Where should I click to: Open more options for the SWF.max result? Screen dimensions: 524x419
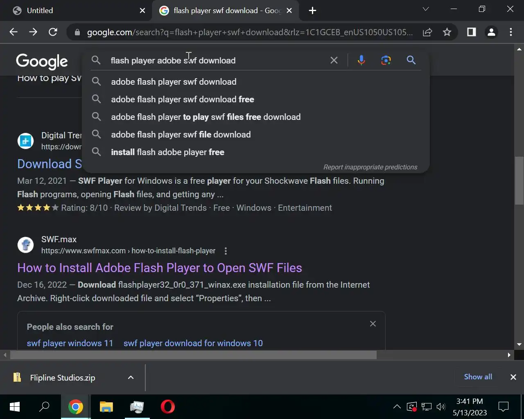[226, 251]
